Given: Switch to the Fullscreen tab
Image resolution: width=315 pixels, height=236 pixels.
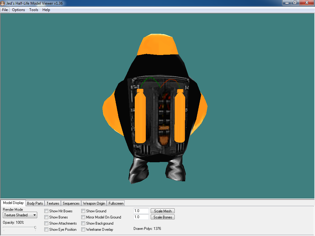Looking at the screenshot, I should (116, 203).
